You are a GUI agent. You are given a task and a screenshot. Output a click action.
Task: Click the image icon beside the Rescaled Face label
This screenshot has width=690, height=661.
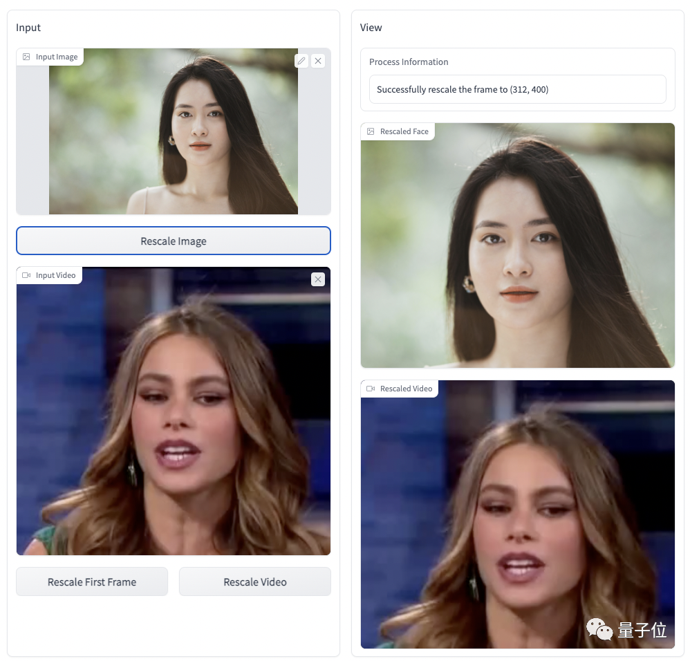pos(371,131)
